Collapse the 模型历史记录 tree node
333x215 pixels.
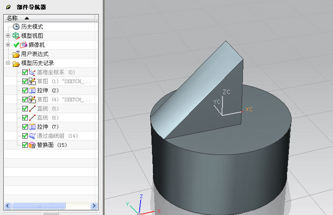tap(8, 63)
